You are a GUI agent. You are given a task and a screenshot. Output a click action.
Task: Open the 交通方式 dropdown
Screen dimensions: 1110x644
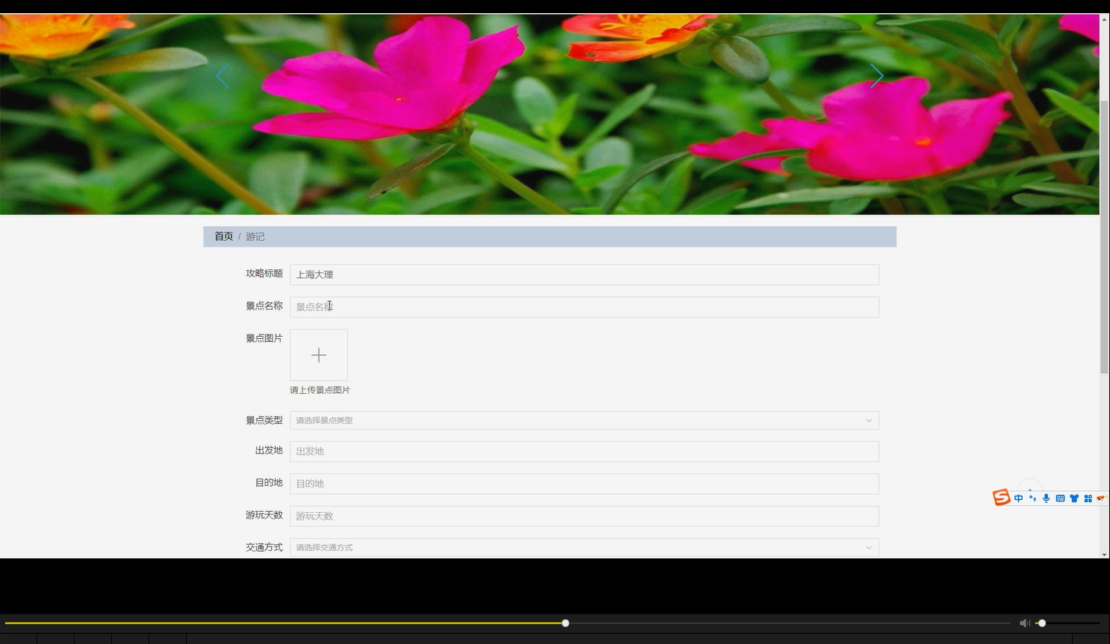pyautogui.click(x=584, y=547)
